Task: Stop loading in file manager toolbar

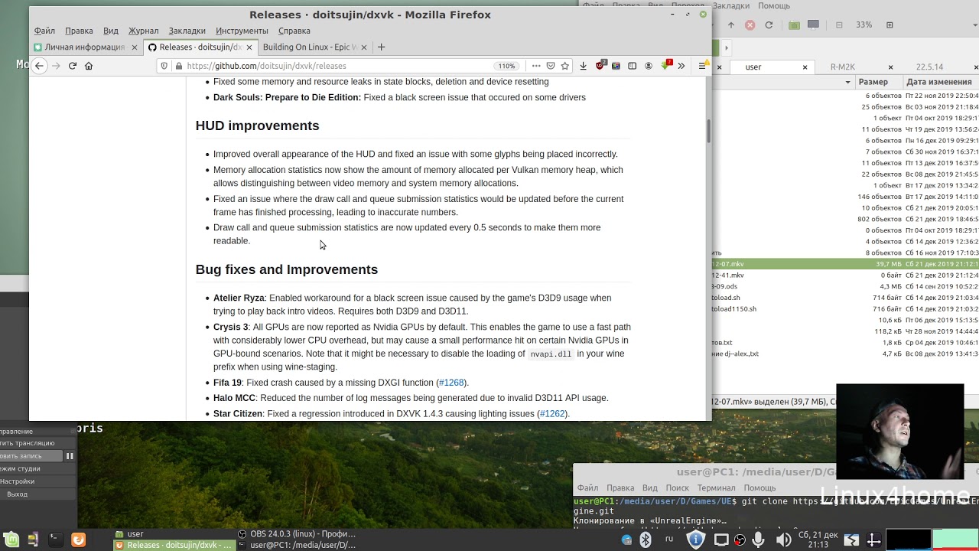Action: (x=750, y=25)
